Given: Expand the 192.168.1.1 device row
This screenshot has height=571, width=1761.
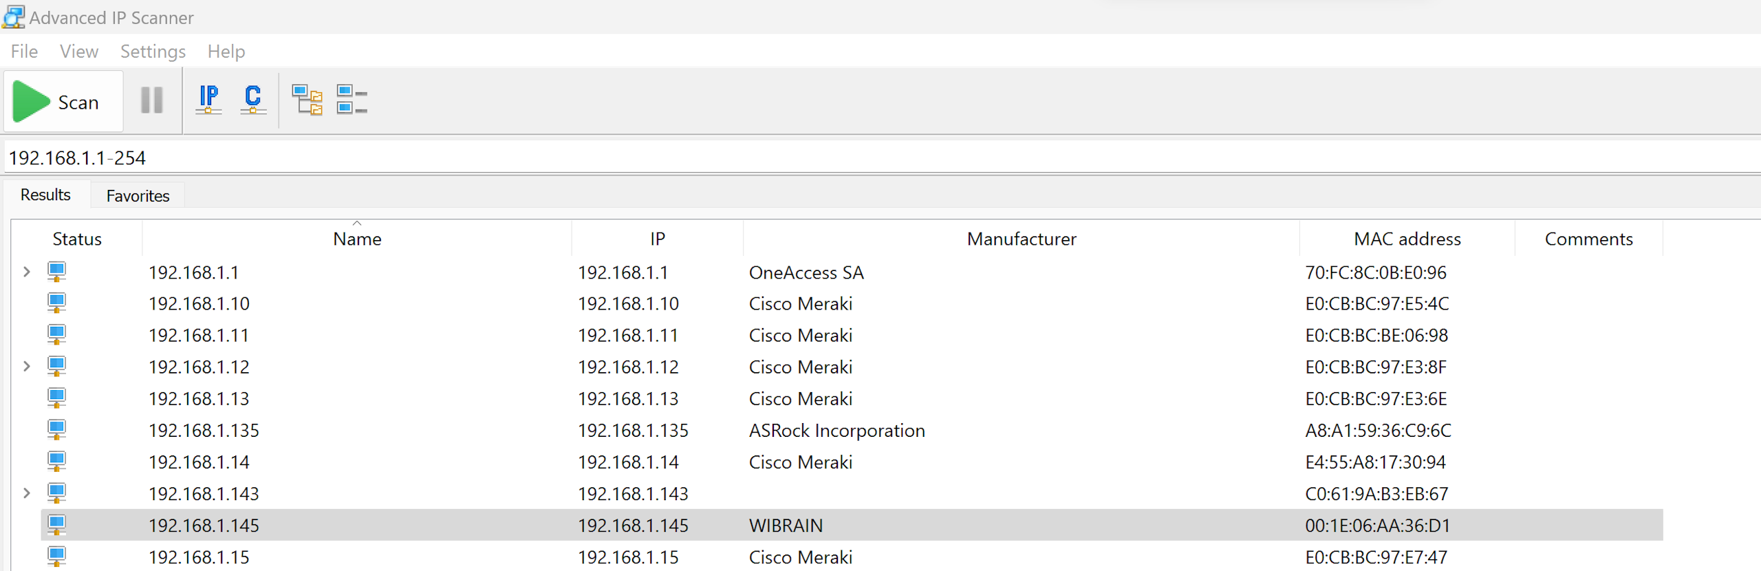Looking at the screenshot, I should click(x=27, y=272).
